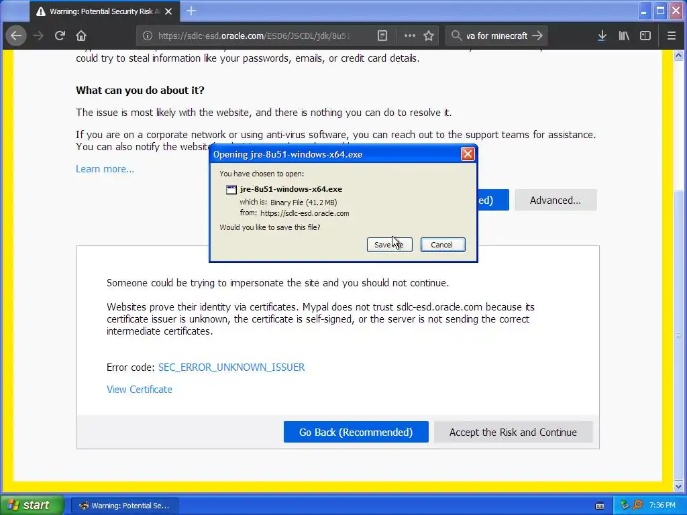Bookmark this page with star icon
The height and width of the screenshot is (515, 687).
429,36
